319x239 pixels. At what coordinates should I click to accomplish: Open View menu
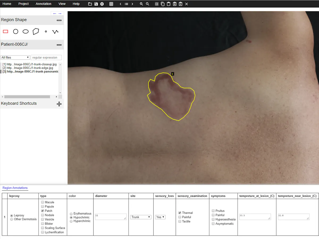(62, 4)
